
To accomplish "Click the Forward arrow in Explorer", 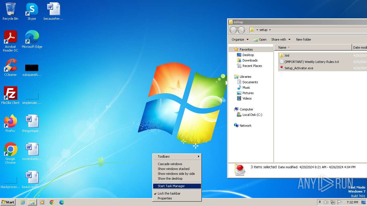I will click(x=241, y=30).
